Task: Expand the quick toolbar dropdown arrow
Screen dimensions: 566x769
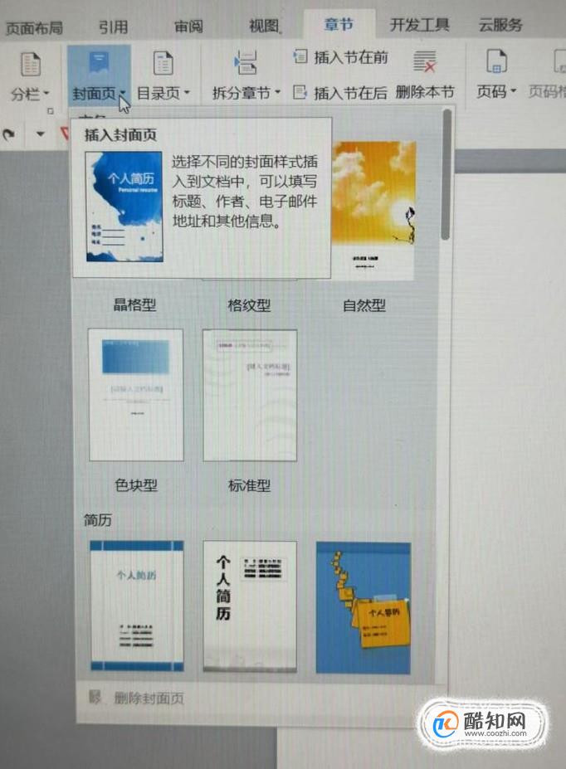Action: pyautogui.click(x=40, y=134)
